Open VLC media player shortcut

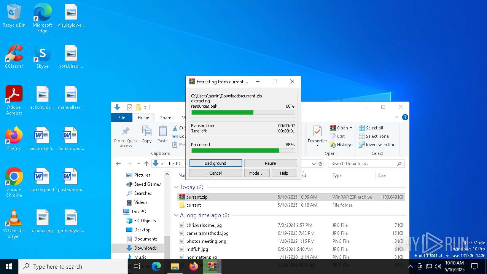tap(14, 223)
